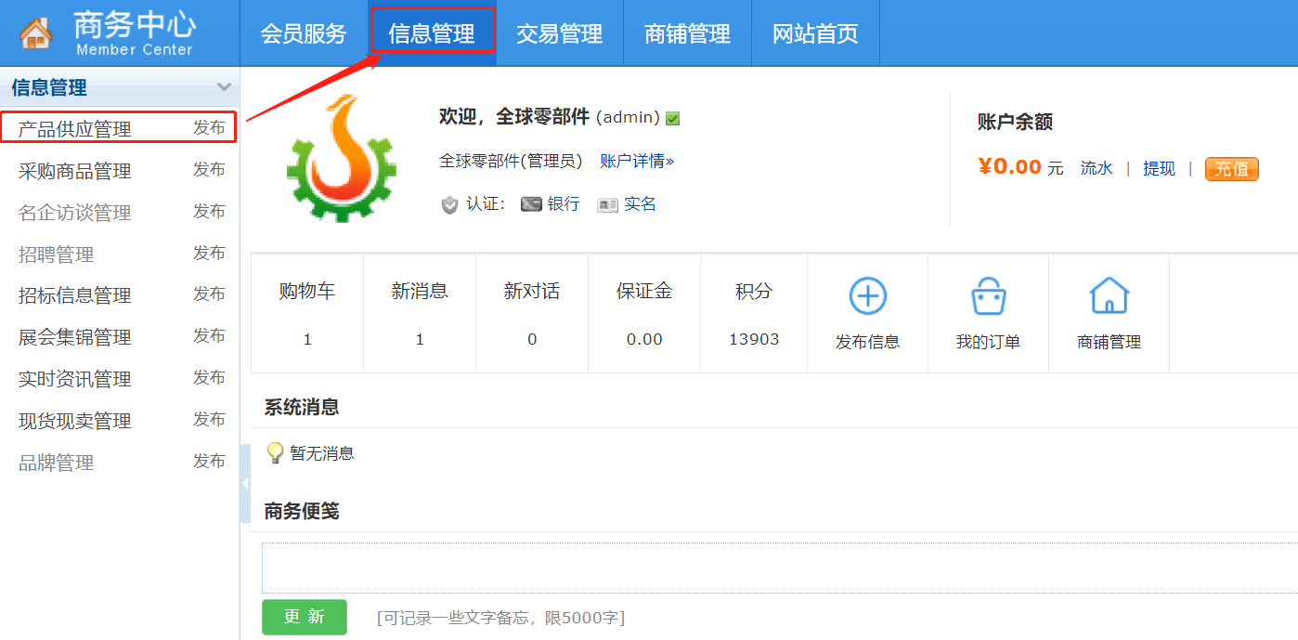The image size is (1298, 640).
Task: Open the 账户详情» link
Action: coord(637,162)
